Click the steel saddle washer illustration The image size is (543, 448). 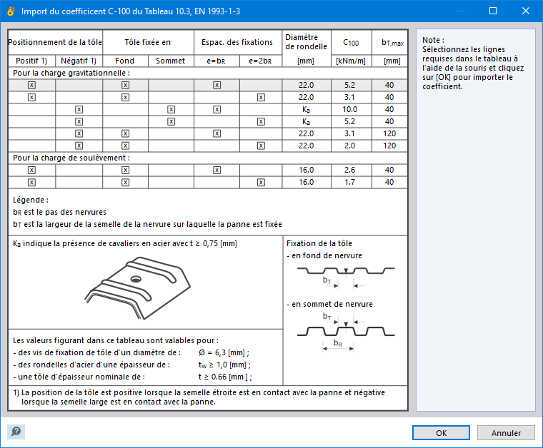click(x=137, y=288)
